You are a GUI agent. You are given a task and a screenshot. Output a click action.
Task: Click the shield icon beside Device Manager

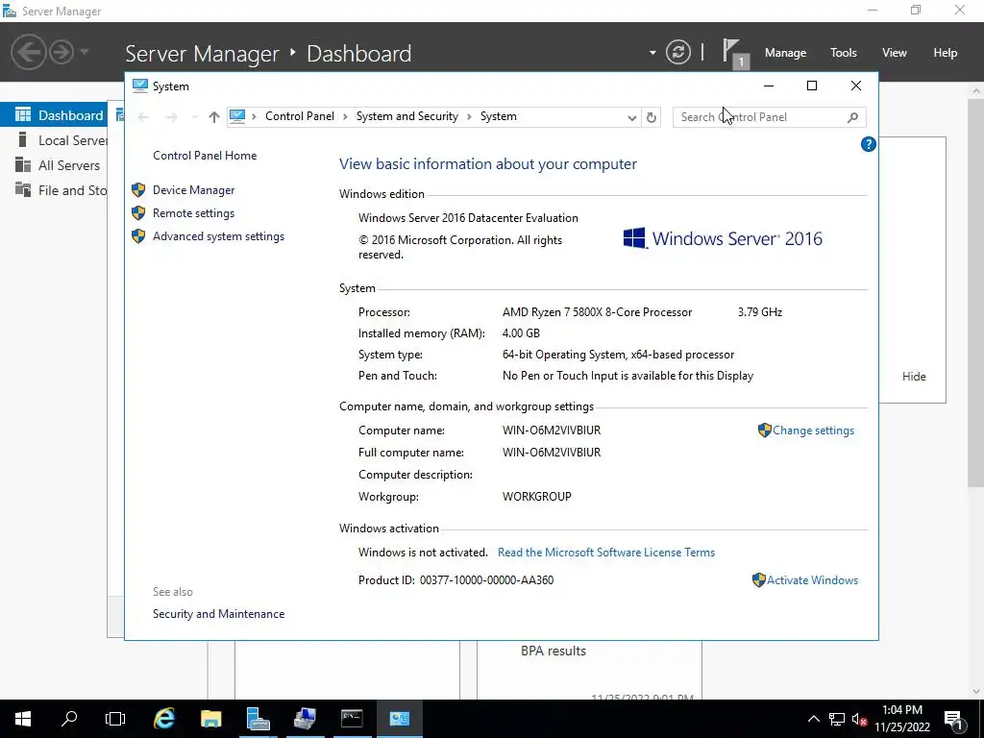[138, 190]
